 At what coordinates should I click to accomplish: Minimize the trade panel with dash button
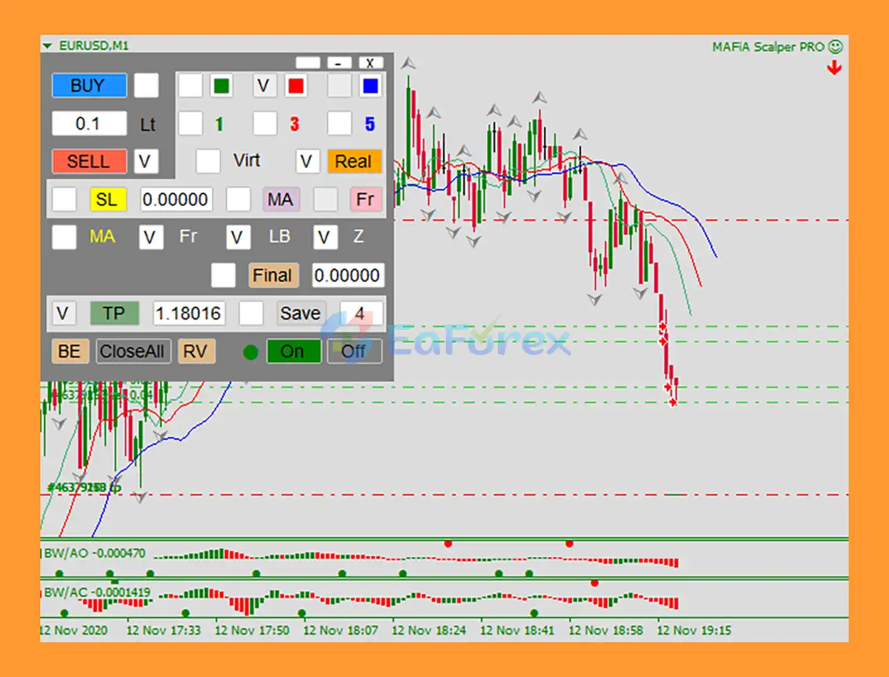pyautogui.click(x=338, y=62)
